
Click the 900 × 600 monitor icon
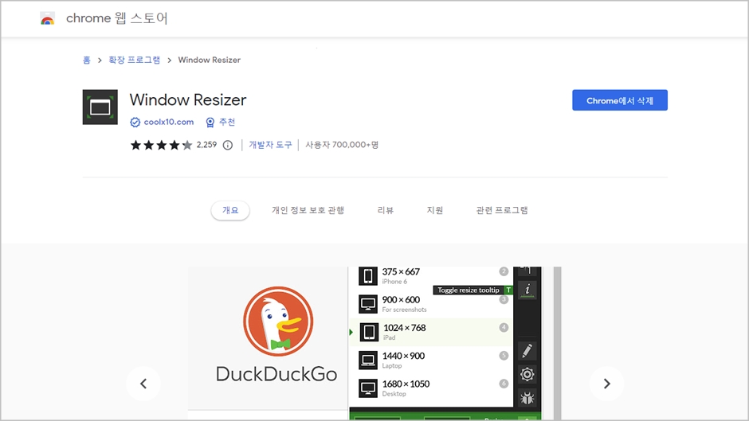[368, 304]
